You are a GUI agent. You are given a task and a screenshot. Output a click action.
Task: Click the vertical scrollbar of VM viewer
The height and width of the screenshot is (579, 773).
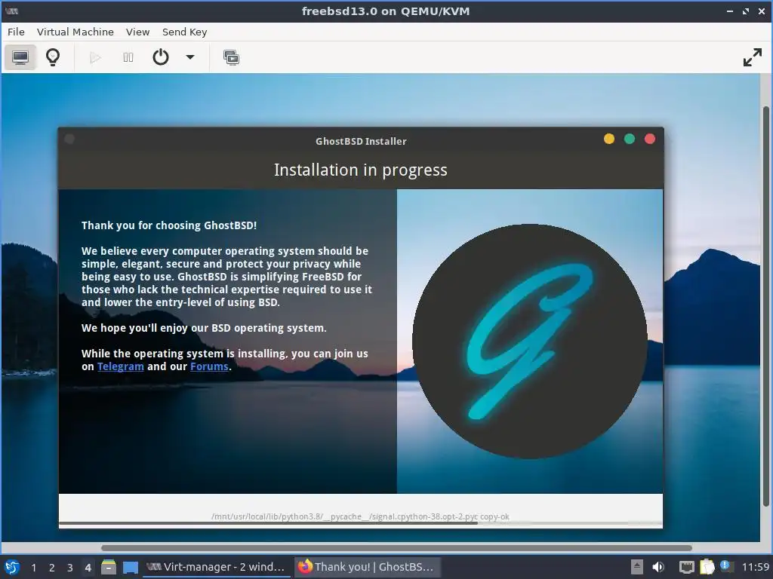click(765, 306)
